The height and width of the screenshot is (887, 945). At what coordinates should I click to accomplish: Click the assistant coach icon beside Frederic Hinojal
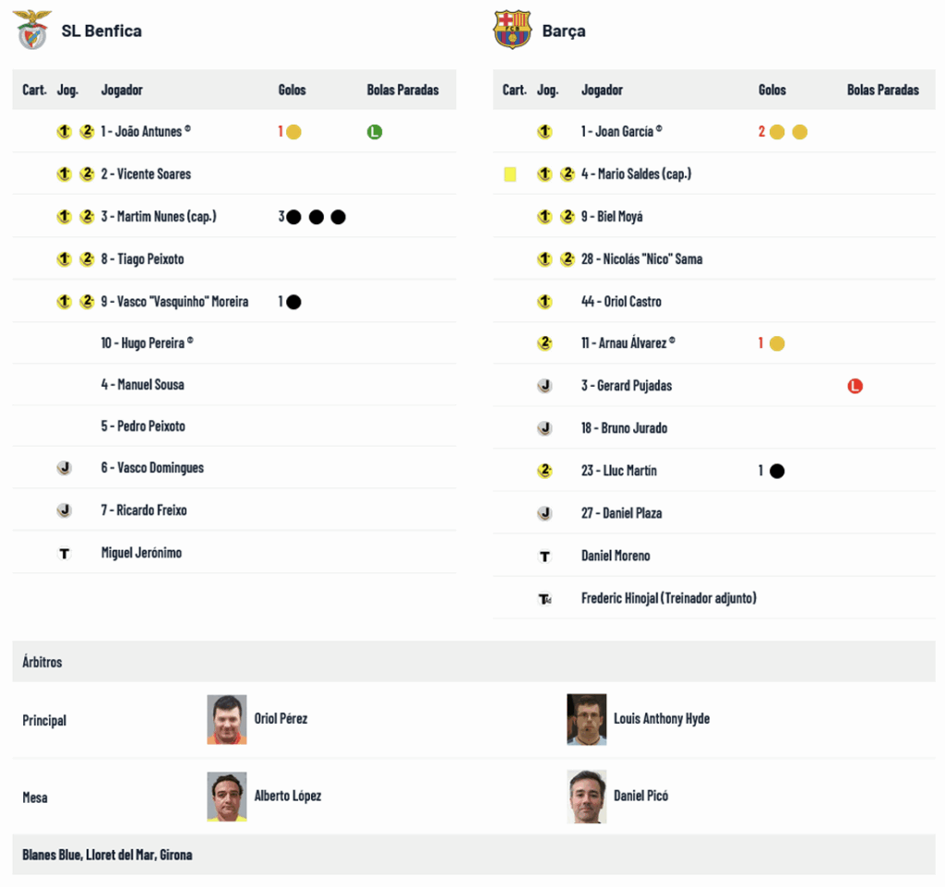pos(544,599)
